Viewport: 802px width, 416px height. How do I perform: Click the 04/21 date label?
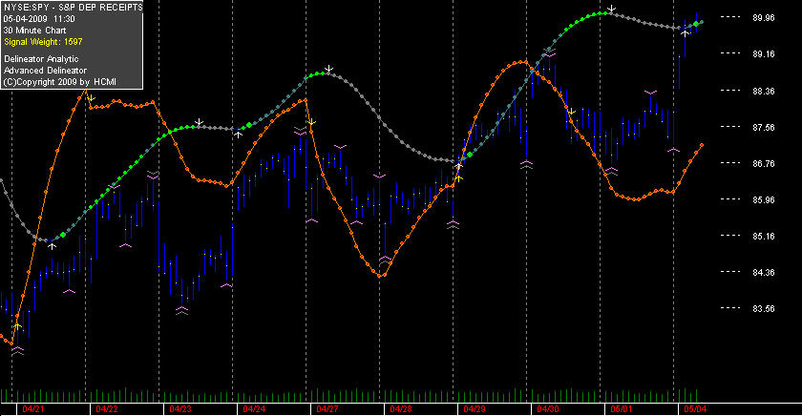coord(32,409)
